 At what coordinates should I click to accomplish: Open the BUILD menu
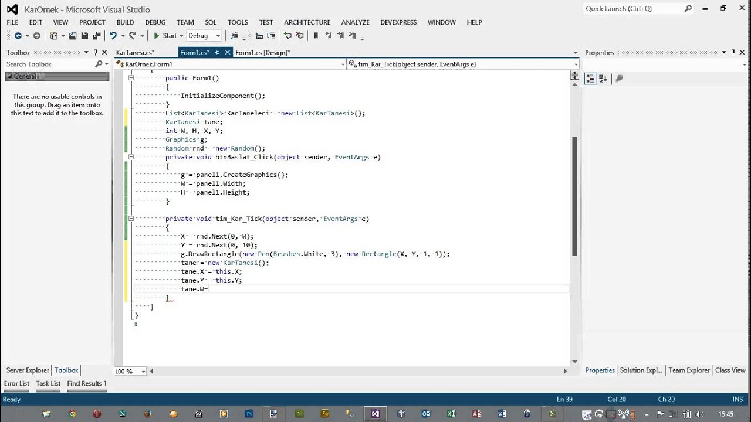[x=126, y=22]
